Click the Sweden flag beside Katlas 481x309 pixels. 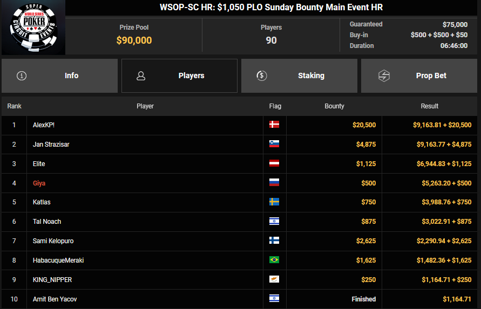274,202
